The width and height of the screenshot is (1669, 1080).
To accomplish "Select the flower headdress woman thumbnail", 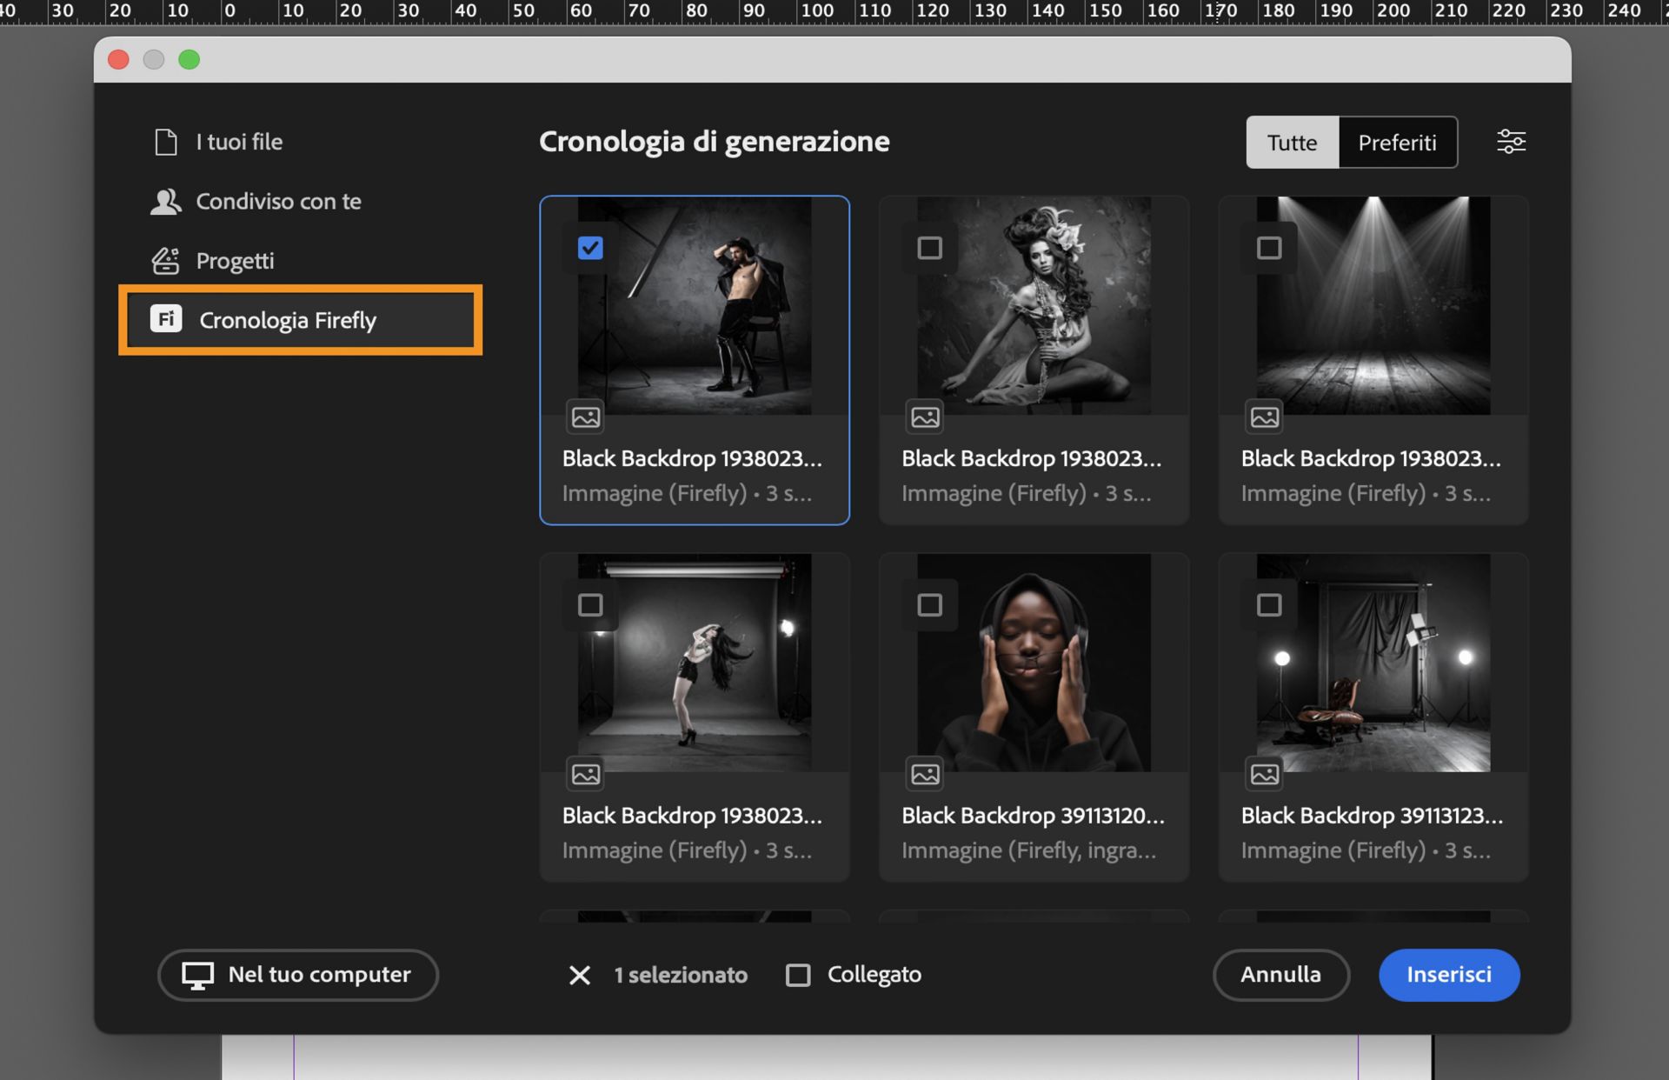I will pos(1034,305).
